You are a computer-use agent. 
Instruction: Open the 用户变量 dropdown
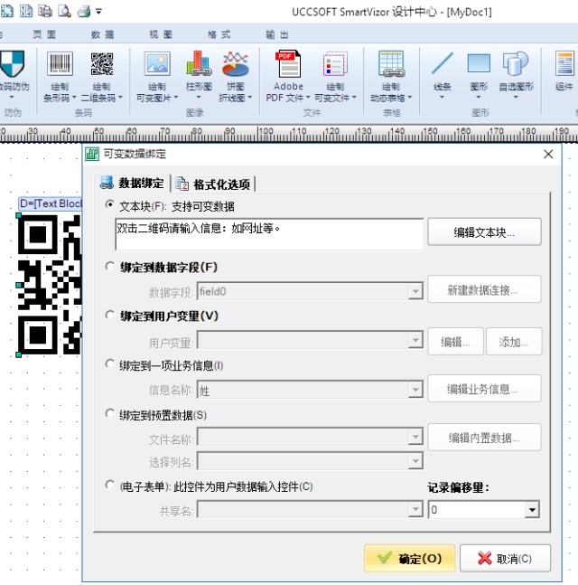(415, 340)
